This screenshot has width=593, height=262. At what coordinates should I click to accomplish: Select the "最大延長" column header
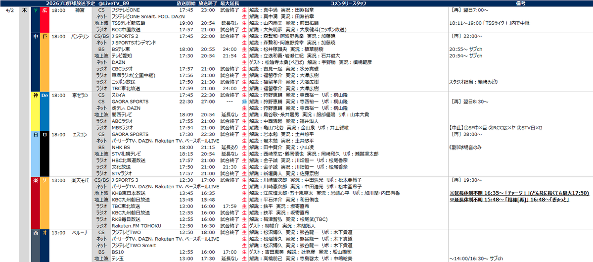pyautogui.click(x=229, y=3)
